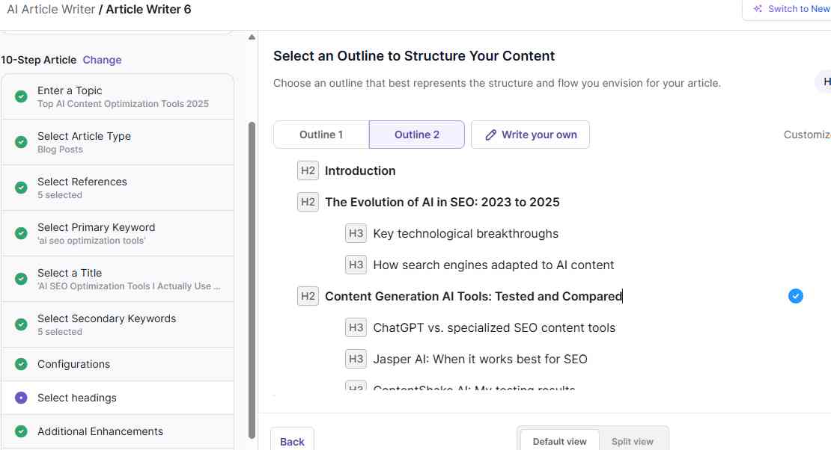Click the H3 badge beside ChatGPT heading
The height and width of the screenshot is (450, 831).
coord(356,327)
